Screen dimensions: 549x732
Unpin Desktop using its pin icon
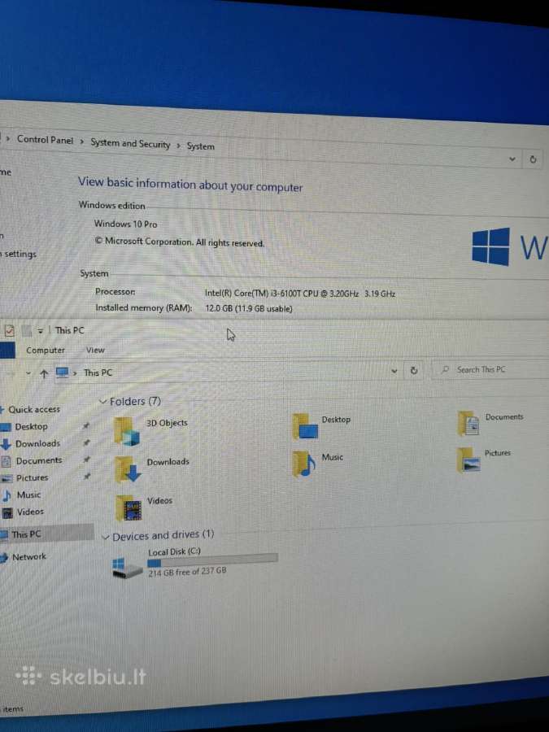pyautogui.click(x=86, y=425)
